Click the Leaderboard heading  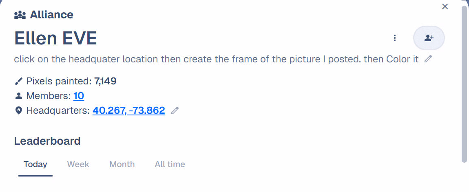pyautogui.click(x=47, y=141)
